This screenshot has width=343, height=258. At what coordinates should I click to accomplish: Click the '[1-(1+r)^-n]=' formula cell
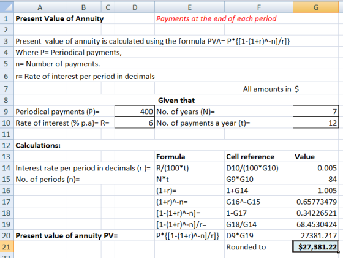pyautogui.click(x=189, y=213)
